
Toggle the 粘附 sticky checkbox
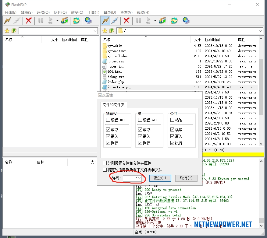coord(172,120)
